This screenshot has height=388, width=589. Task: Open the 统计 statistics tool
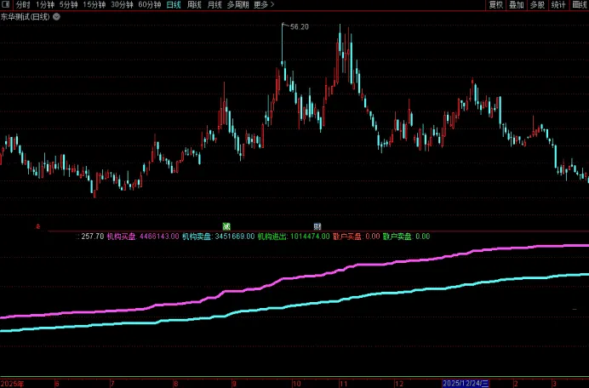click(x=558, y=5)
